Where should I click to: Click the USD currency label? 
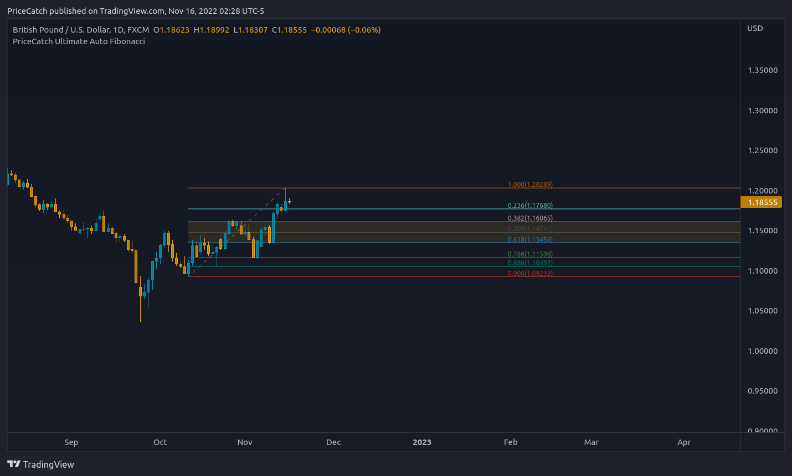[755, 28]
